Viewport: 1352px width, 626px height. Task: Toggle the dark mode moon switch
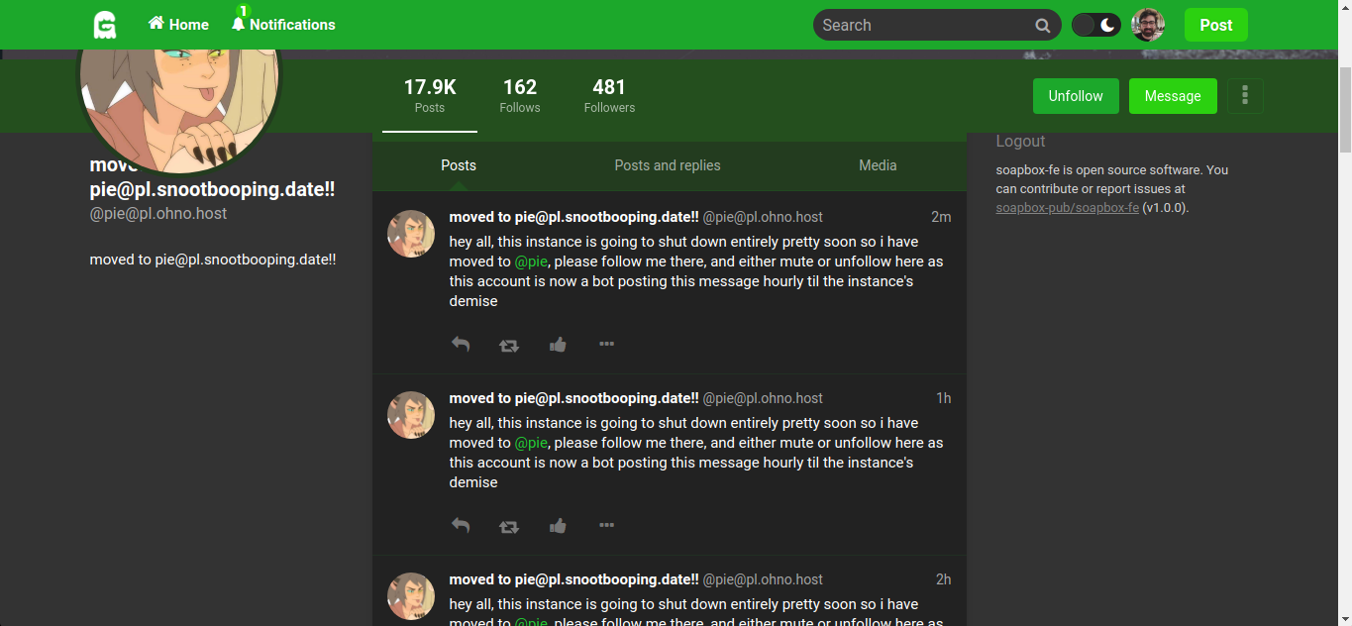click(1096, 25)
